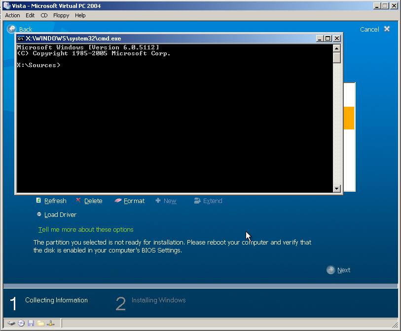Click the red Delete icon
This screenshot has height=331, width=401.
coord(78,200)
